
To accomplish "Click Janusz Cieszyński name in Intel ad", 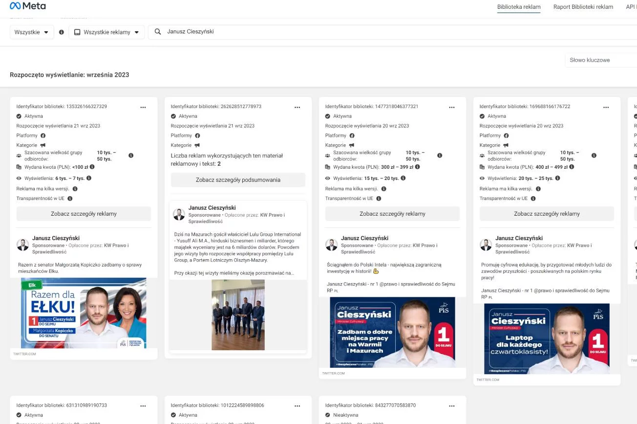I will click(364, 238).
